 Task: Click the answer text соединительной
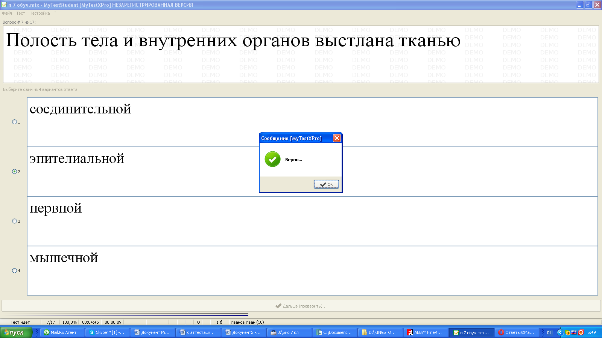(x=80, y=109)
